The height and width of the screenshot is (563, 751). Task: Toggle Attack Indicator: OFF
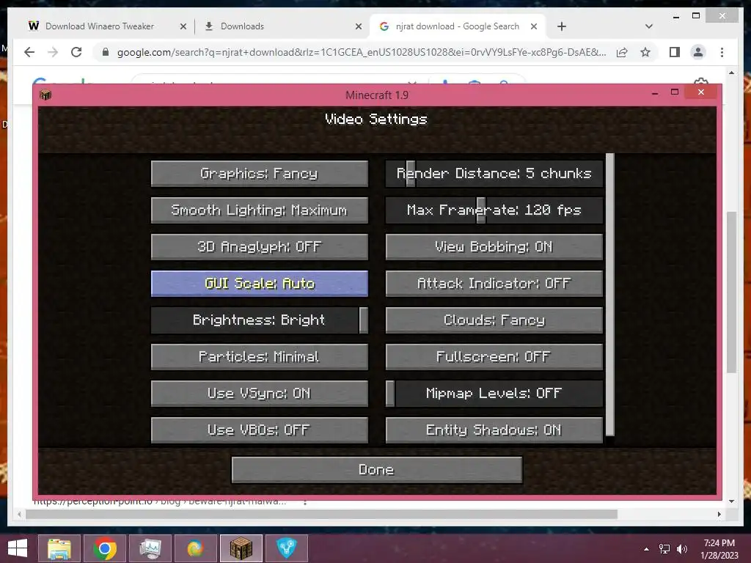coord(494,284)
